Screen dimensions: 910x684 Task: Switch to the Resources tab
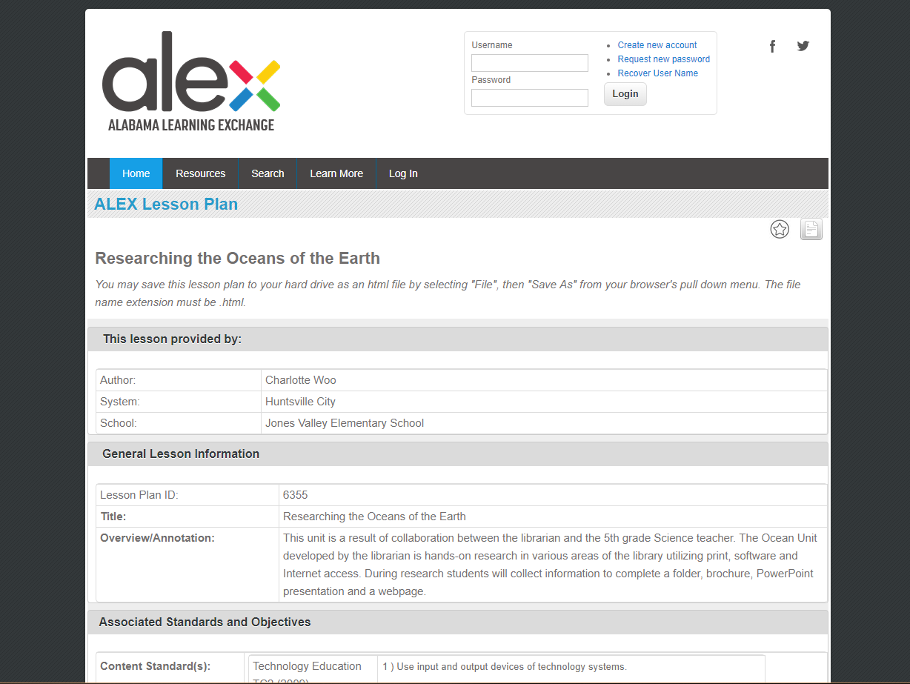point(200,173)
